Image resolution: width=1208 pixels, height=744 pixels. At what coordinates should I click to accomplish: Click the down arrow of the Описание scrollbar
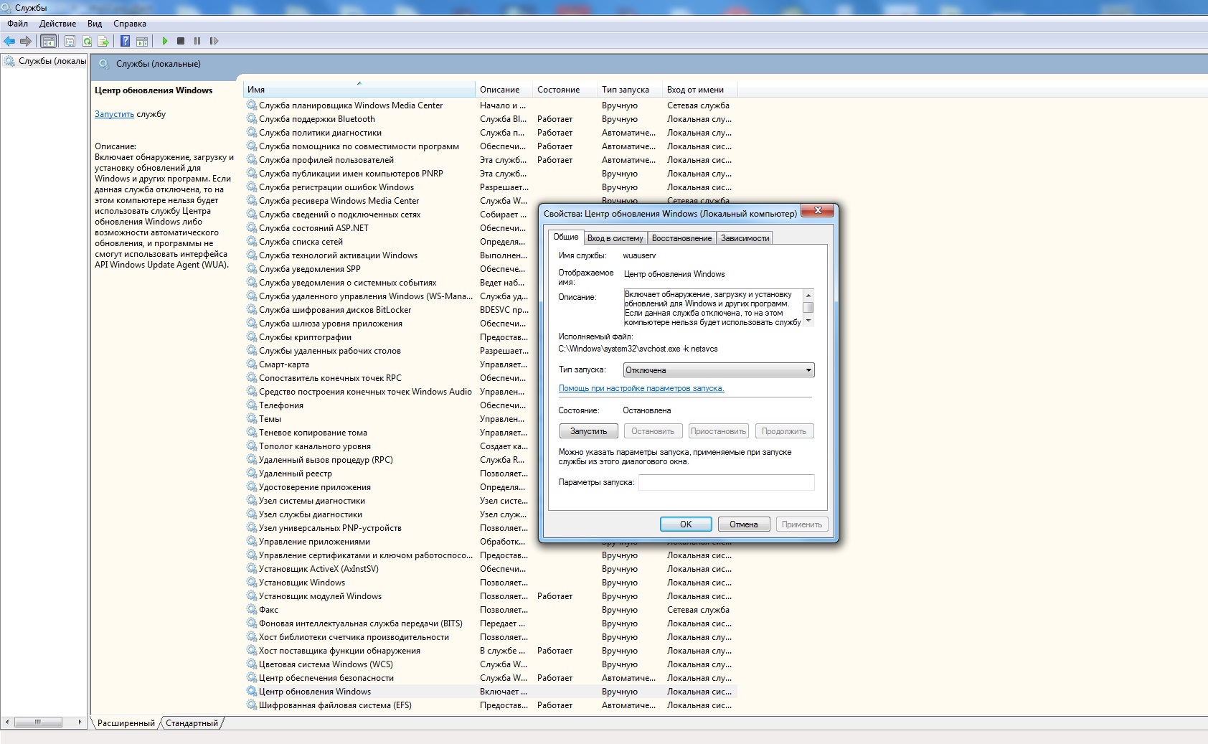point(808,321)
